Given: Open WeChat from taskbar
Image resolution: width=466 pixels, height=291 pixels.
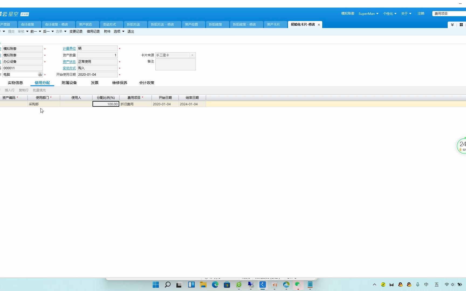Looking at the screenshot, I should pyautogui.click(x=298, y=285).
